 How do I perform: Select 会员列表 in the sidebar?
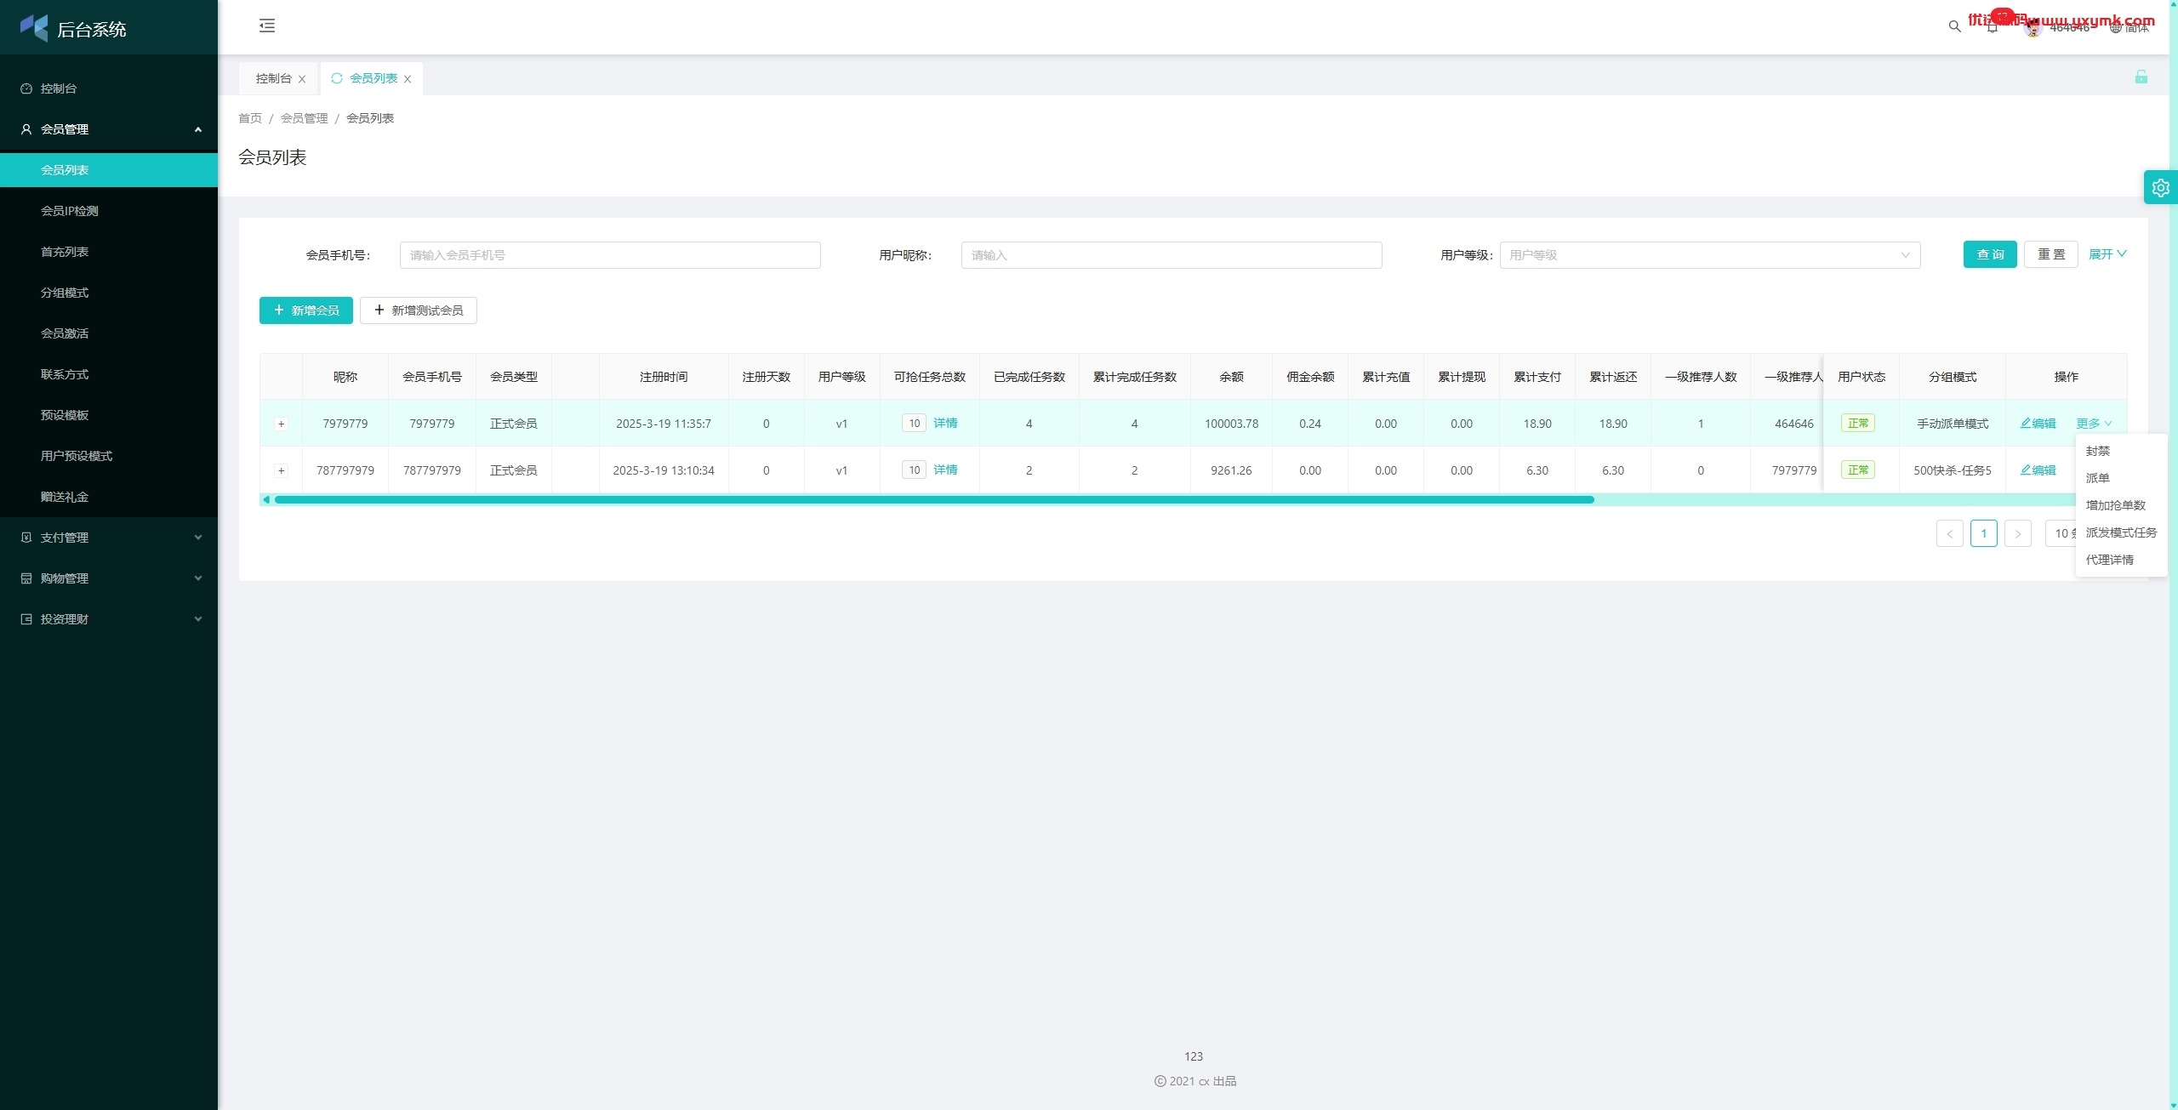point(109,170)
